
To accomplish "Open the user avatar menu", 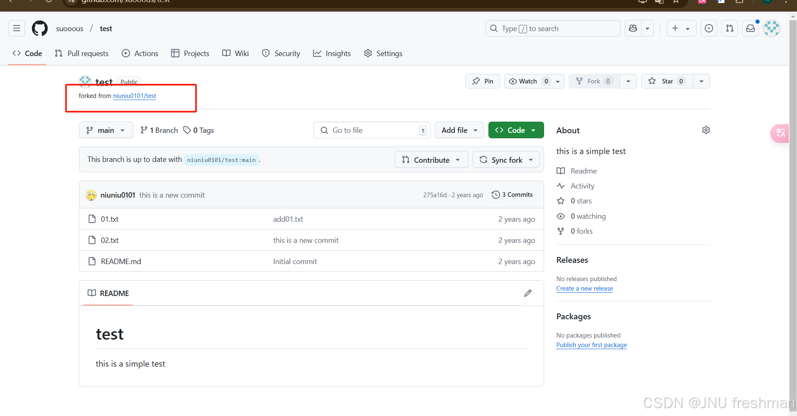I will point(772,28).
